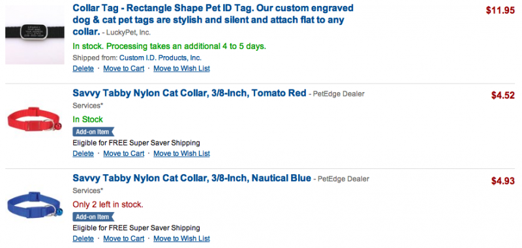The width and height of the screenshot is (522, 248).
Task: Open the Collar Tag Rectangle Shape Pet ID title
Action: 213,20
